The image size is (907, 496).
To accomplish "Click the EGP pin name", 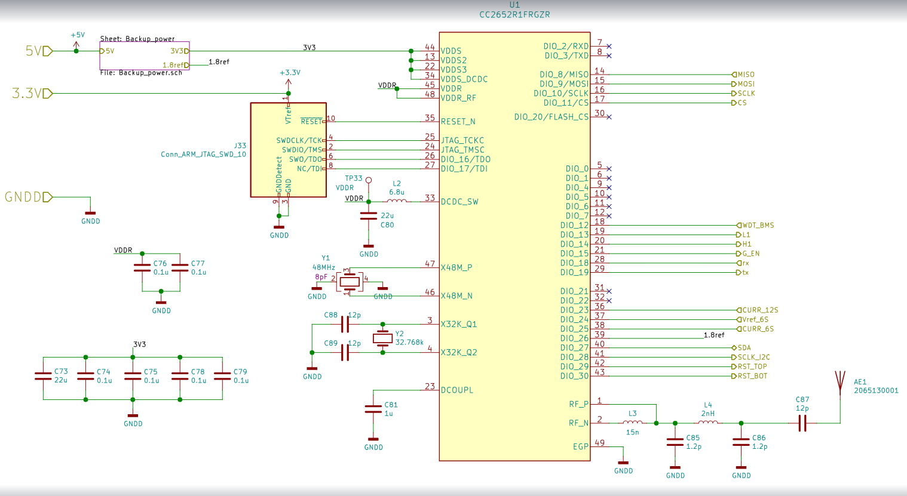I will (581, 446).
